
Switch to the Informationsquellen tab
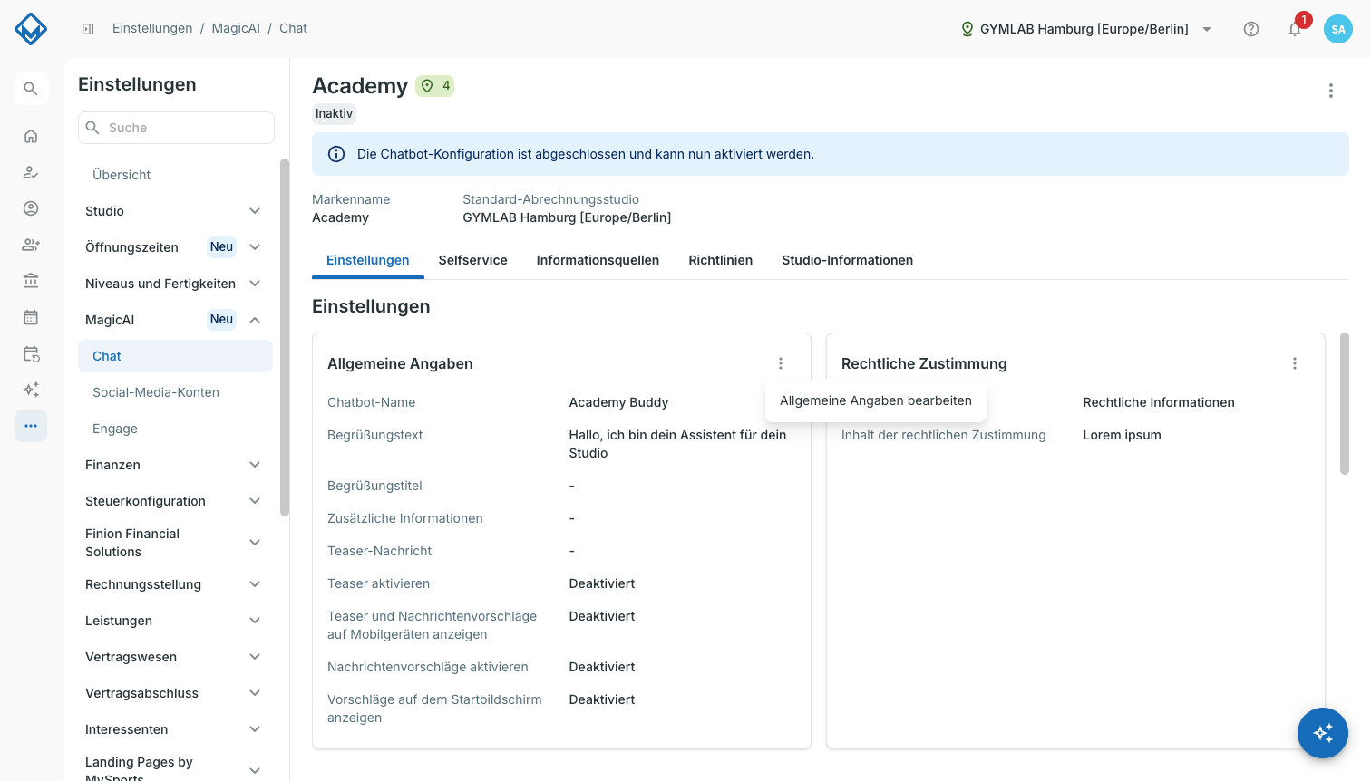click(x=598, y=260)
